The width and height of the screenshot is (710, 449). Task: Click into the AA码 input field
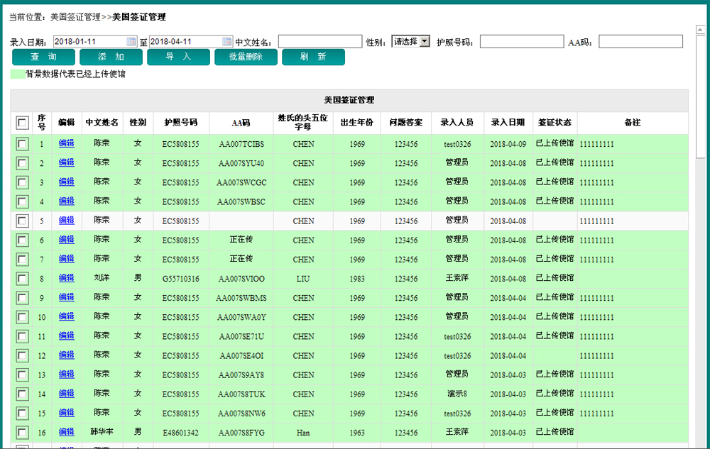640,42
